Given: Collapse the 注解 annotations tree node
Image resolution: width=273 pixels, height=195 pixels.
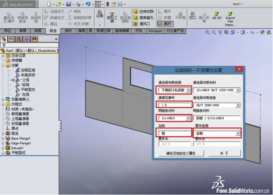Looking at the screenshot, I should click(3, 66).
